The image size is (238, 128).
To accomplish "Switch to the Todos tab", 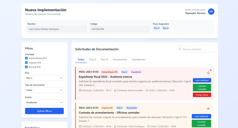I will 81,60.
